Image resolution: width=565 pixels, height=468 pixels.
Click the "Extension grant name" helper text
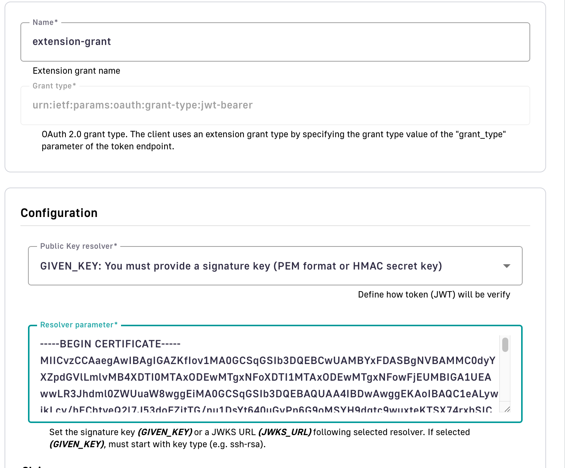tap(76, 71)
